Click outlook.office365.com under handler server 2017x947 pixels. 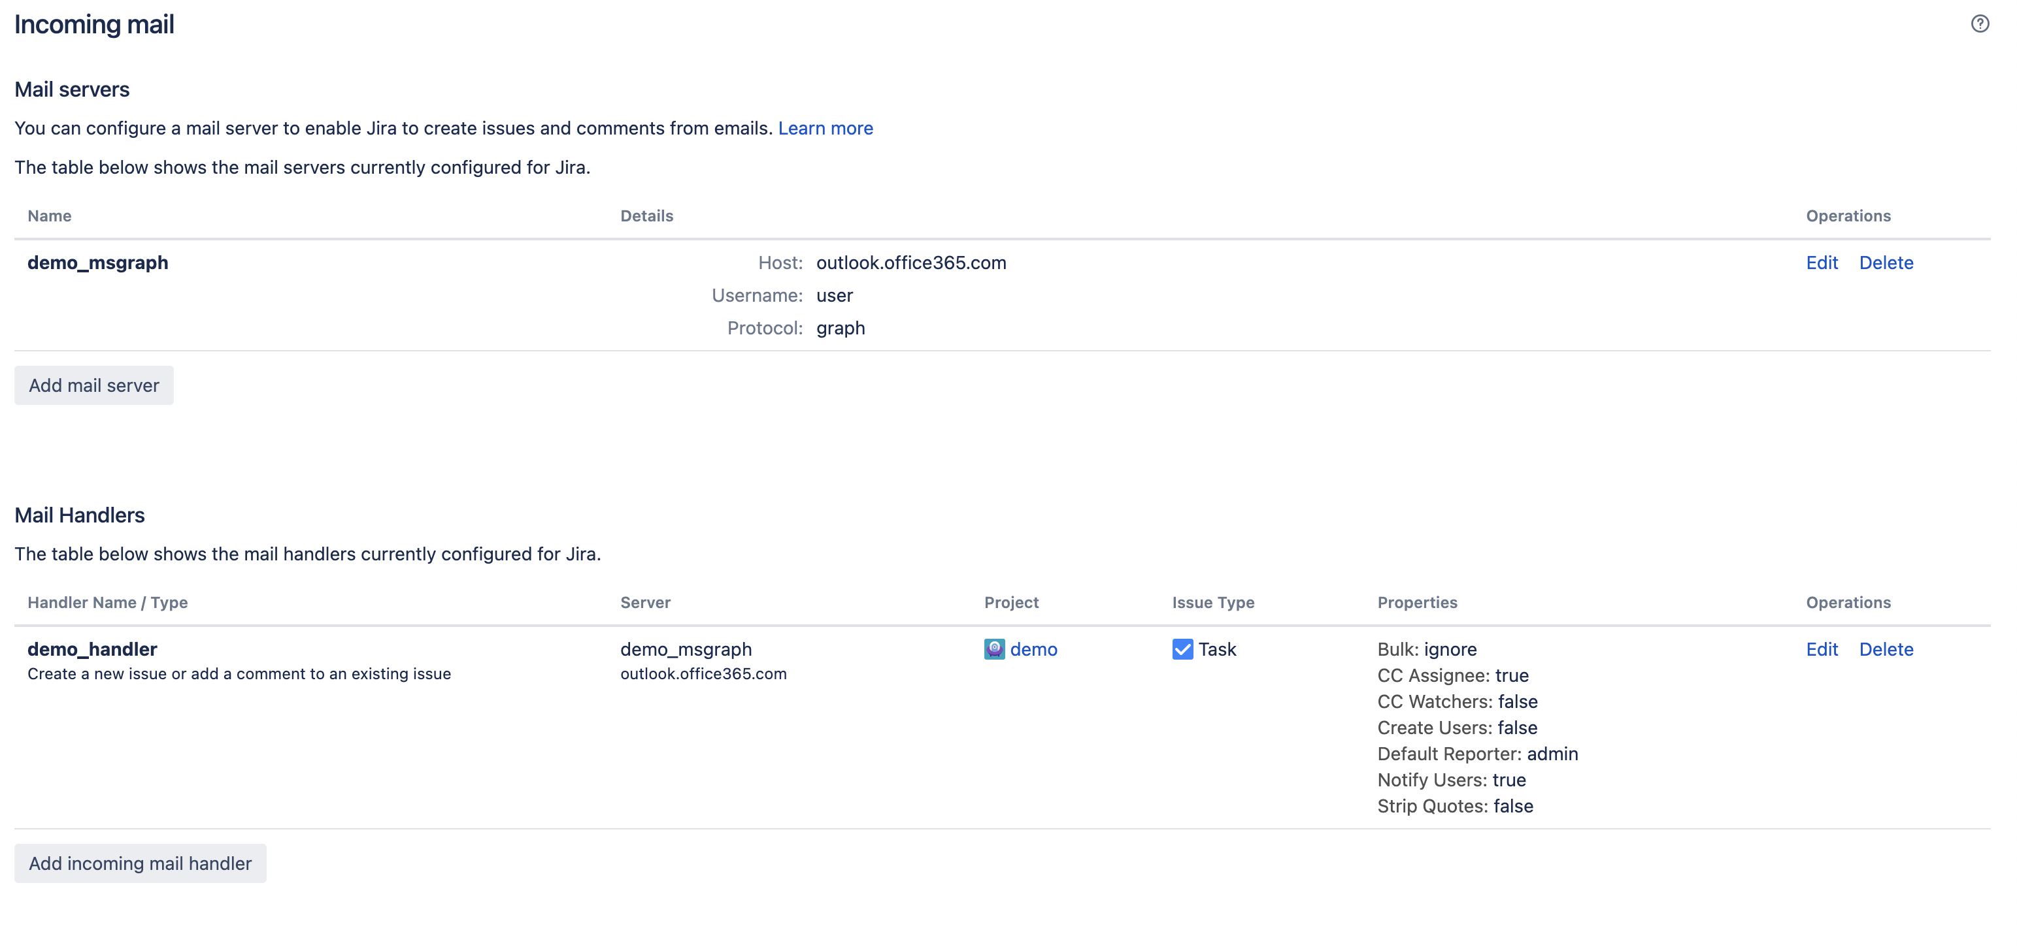coord(703,674)
